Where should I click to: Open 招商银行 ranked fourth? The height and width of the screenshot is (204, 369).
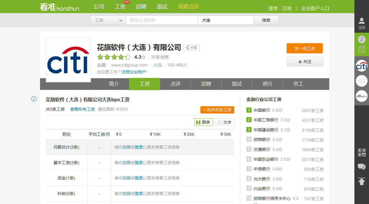point(262,140)
